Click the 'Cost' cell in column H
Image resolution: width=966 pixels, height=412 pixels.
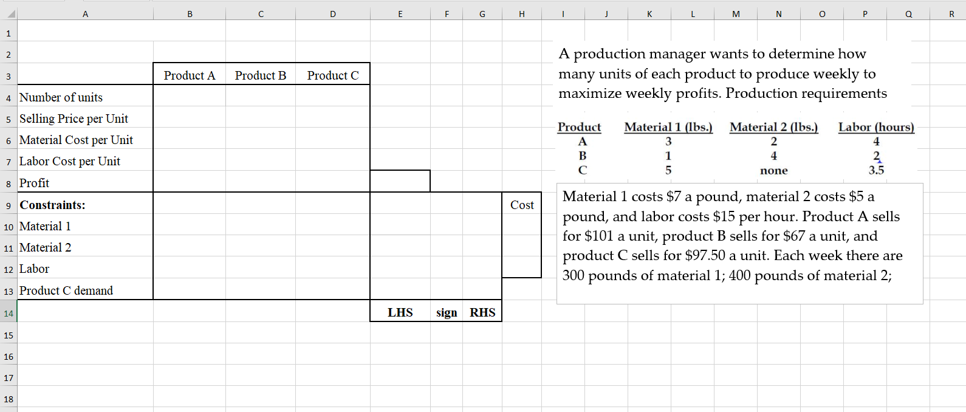pyautogui.click(x=521, y=204)
